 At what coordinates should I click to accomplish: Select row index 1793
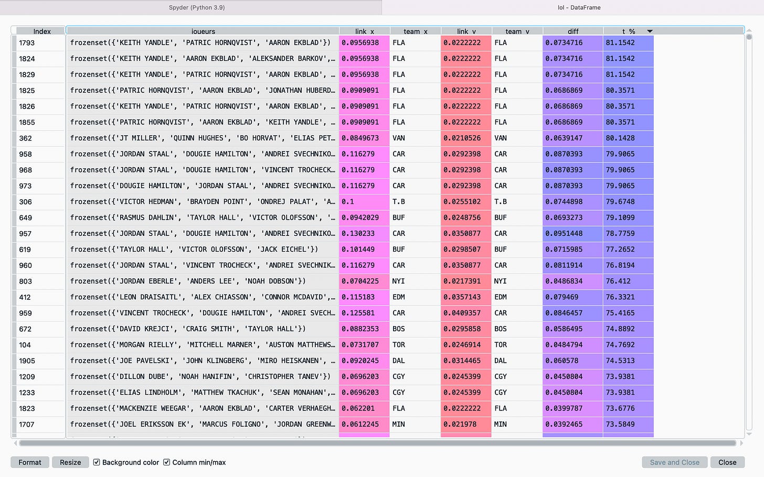coord(40,43)
